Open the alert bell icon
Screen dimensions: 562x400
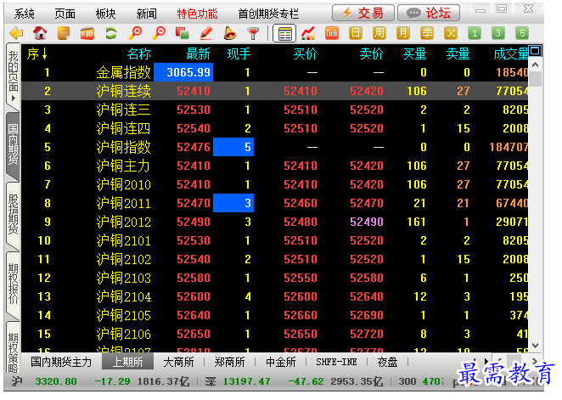pyautogui.click(x=230, y=33)
